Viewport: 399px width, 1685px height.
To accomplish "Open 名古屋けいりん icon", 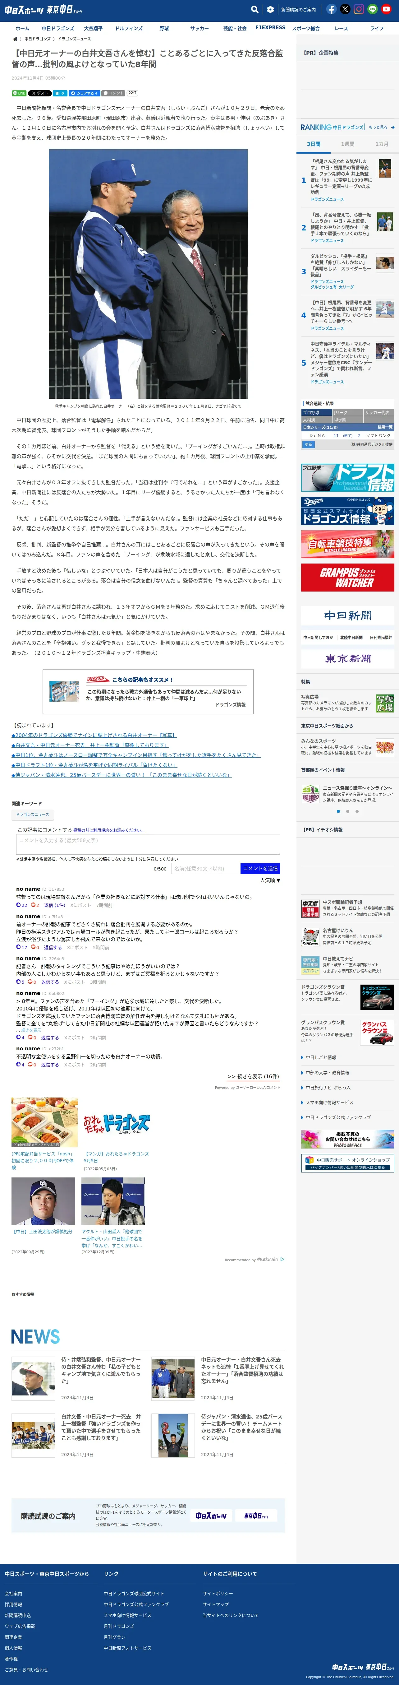I will pyautogui.click(x=310, y=937).
